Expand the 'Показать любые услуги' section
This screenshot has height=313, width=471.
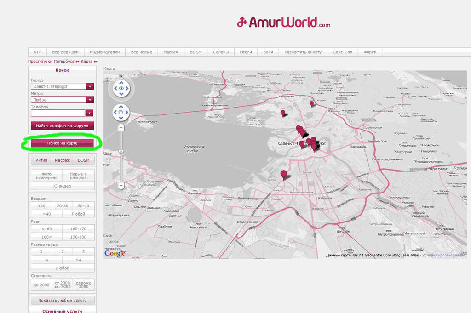(x=63, y=300)
